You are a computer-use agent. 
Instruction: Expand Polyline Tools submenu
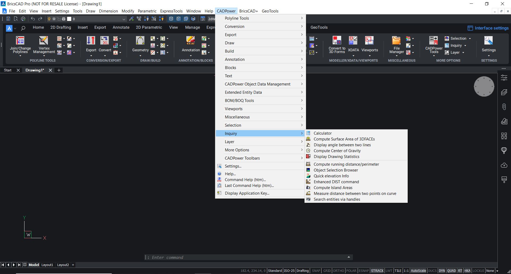click(260, 18)
